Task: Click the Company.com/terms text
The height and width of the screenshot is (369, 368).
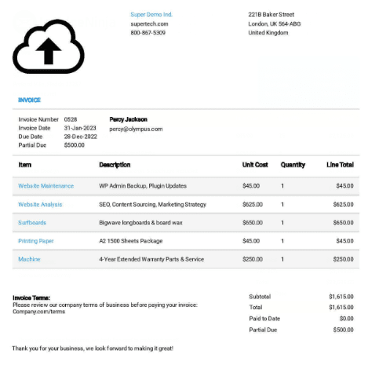Action: (x=39, y=312)
